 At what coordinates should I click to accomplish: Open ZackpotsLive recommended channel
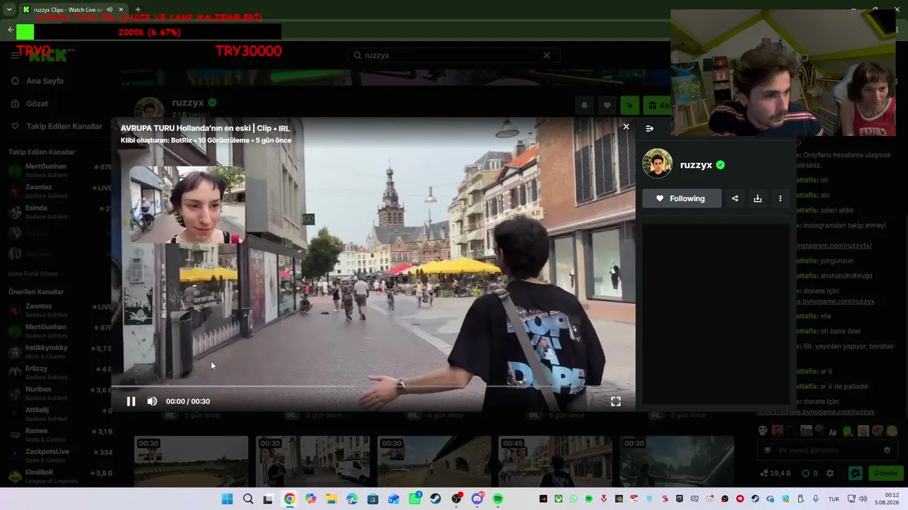(x=60, y=455)
